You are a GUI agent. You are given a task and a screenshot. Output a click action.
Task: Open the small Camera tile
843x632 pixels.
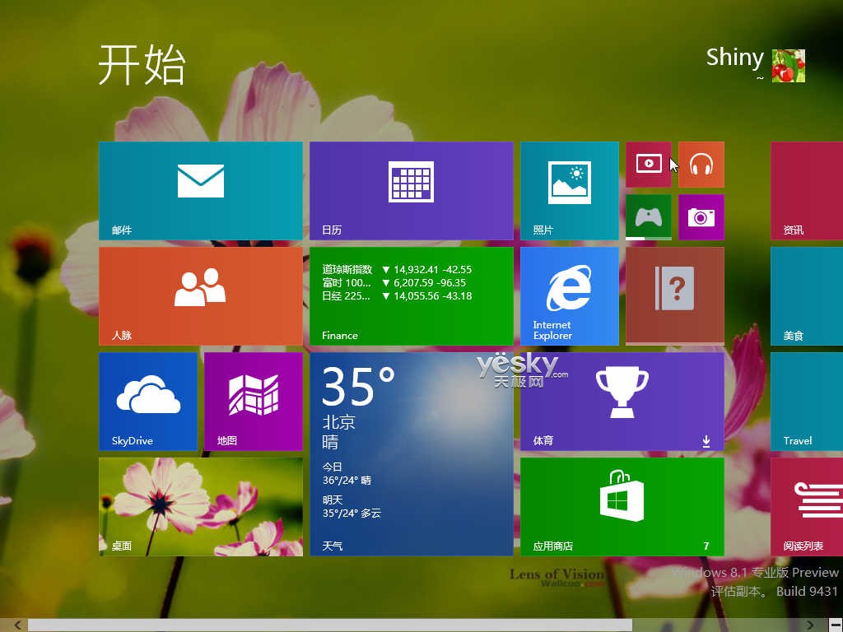click(x=701, y=217)
